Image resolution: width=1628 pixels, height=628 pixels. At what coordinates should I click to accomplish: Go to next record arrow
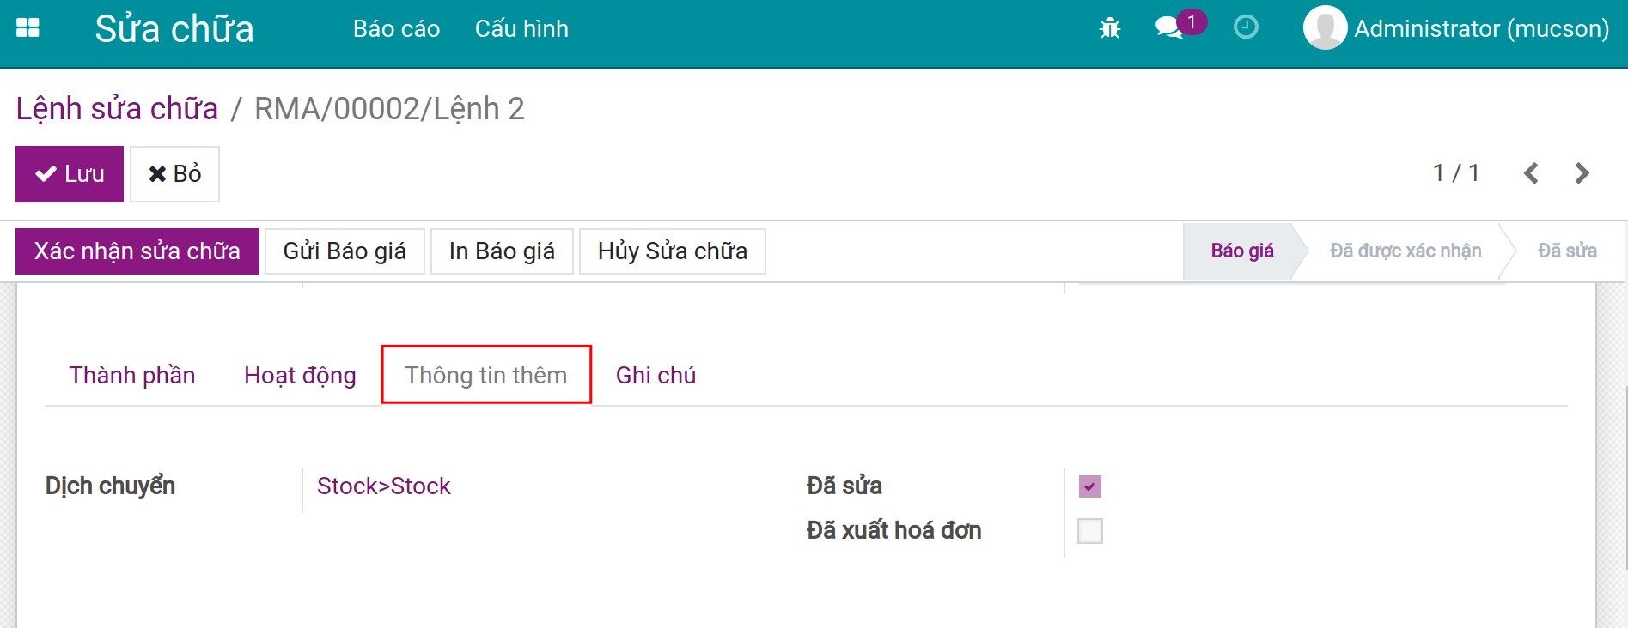(1582, 173)
